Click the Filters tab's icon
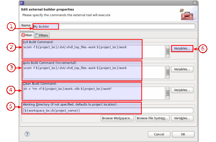216x142 pixels. (x=37, y=35)
